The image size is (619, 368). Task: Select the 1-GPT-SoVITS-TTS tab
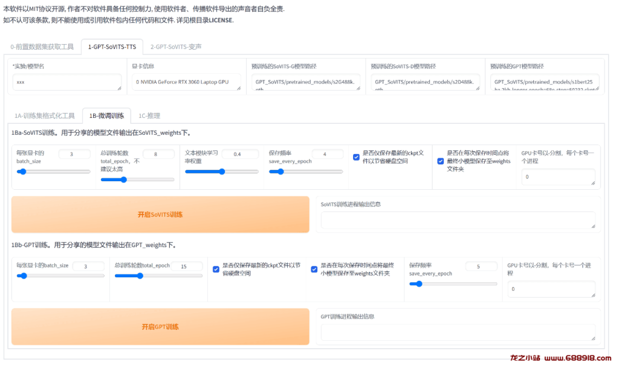[x=112, y=47]
